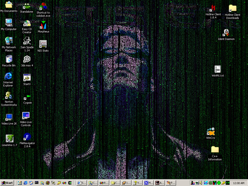248x186 pixels.
Task: Click the folder search quick launch icon
Action: (42, 183)
